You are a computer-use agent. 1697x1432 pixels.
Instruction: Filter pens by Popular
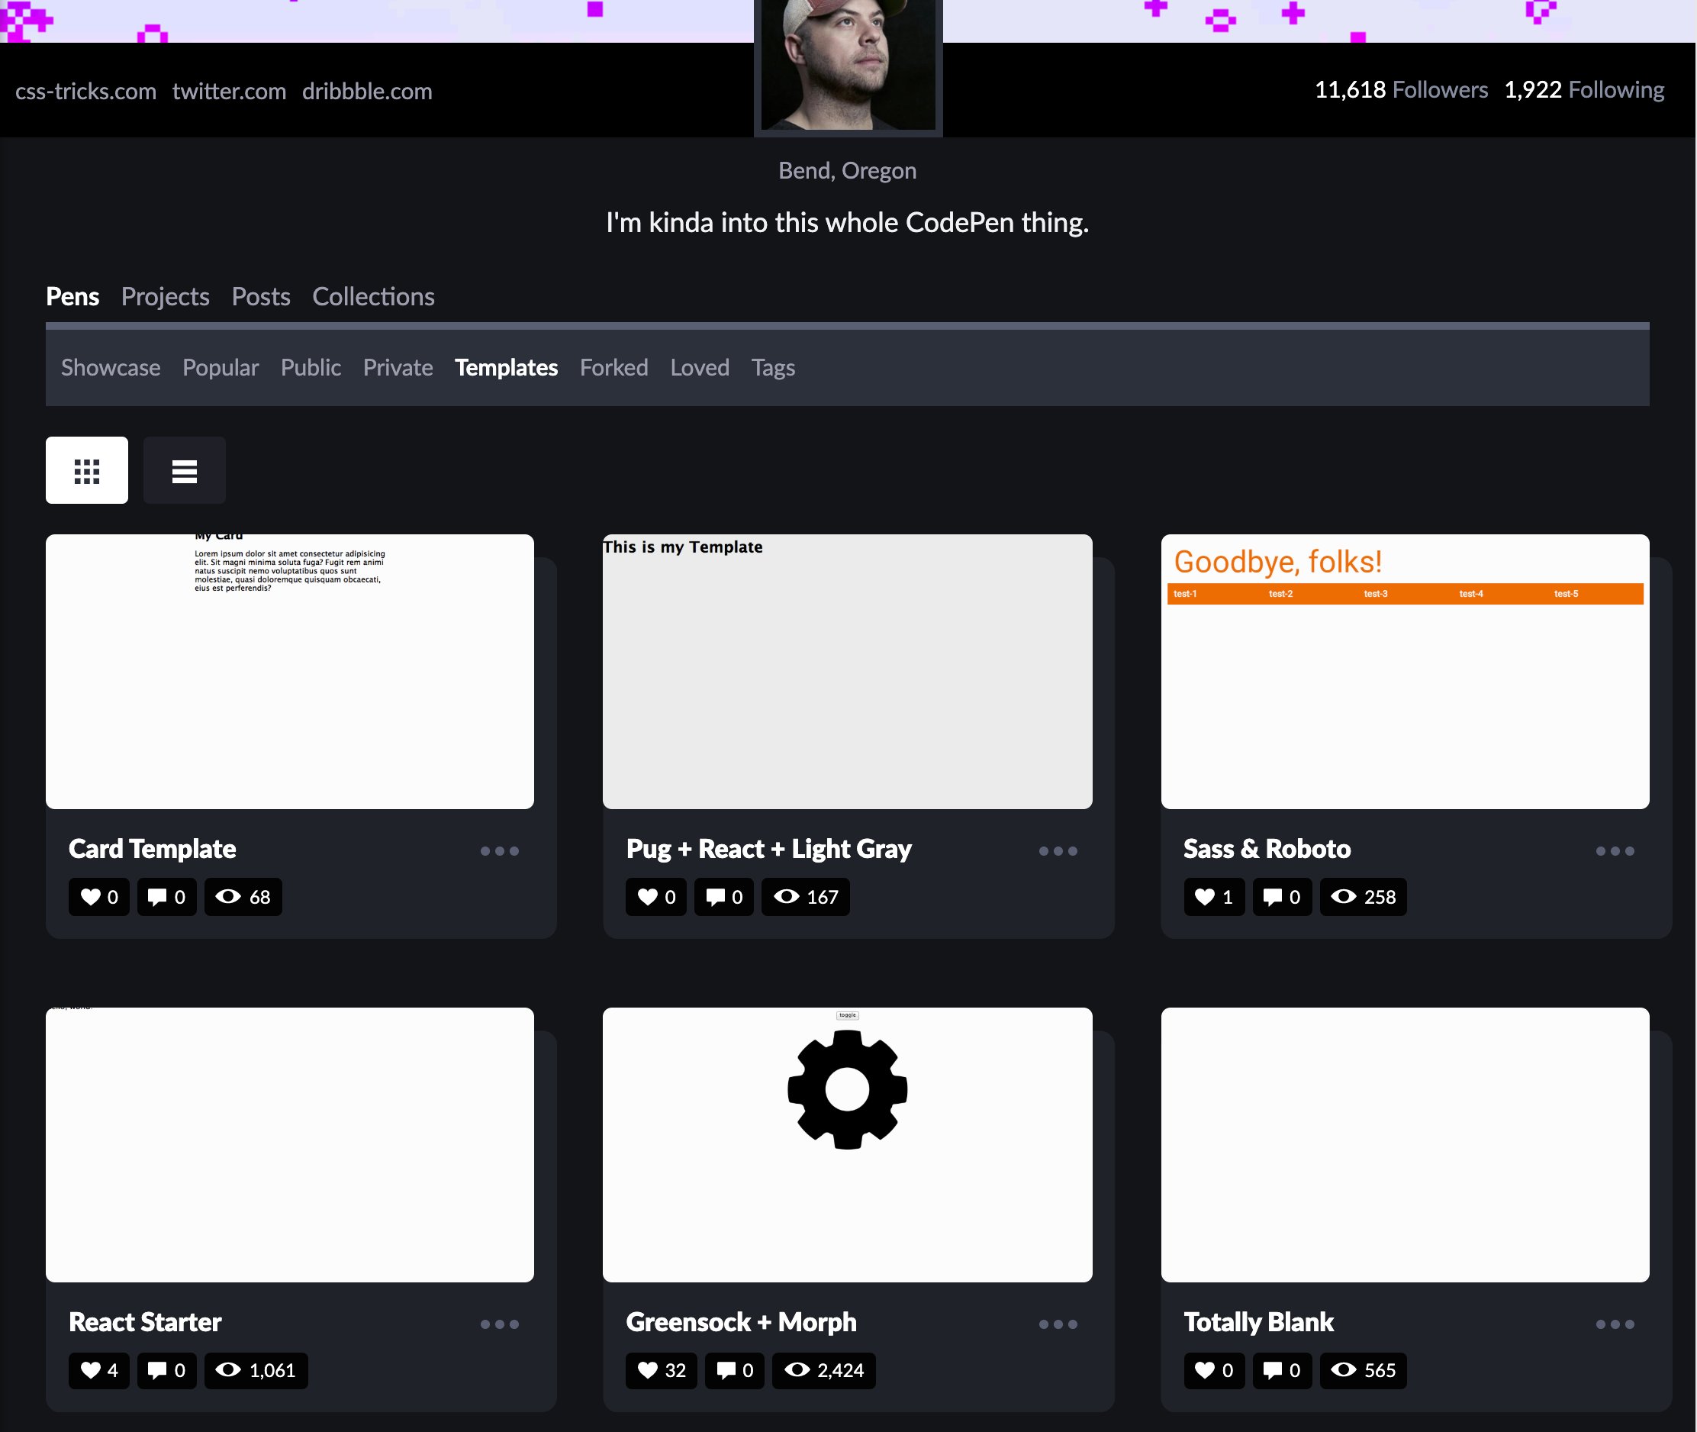pyautogui.click(x=220, y=368)
